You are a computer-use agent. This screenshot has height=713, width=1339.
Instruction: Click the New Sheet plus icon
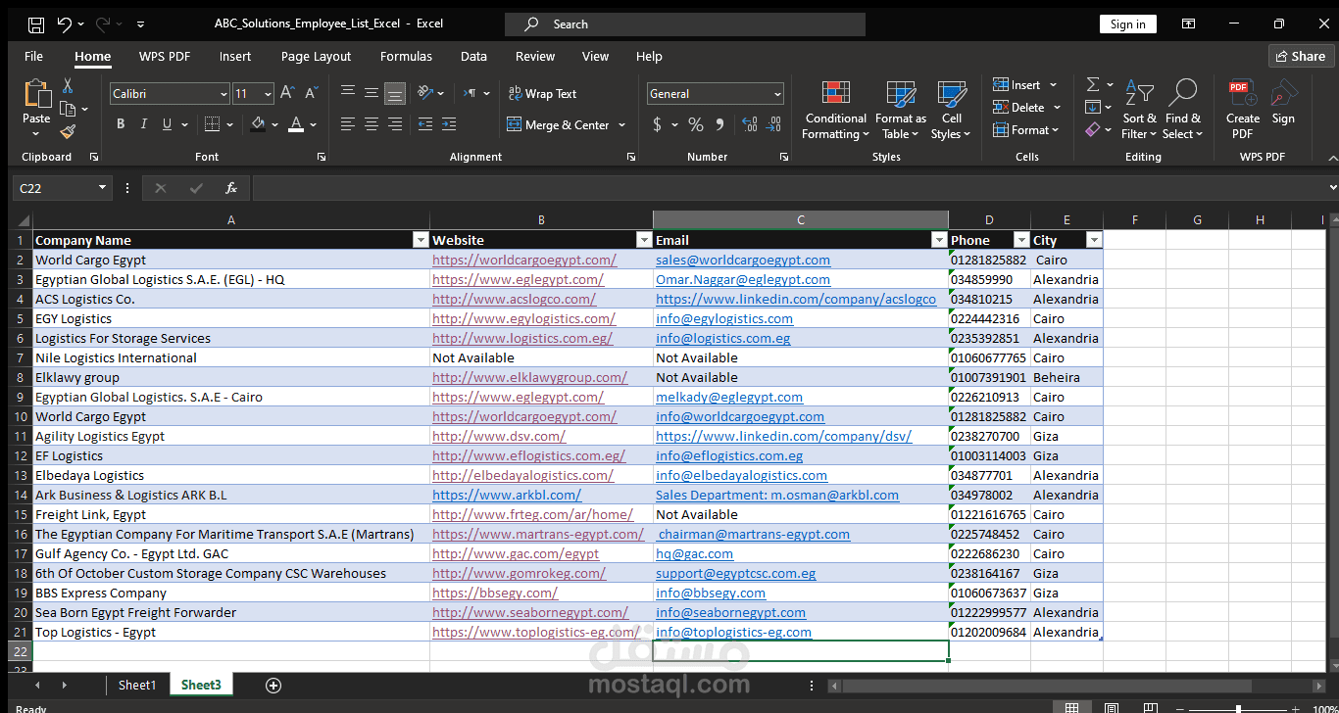pos(273,686)
